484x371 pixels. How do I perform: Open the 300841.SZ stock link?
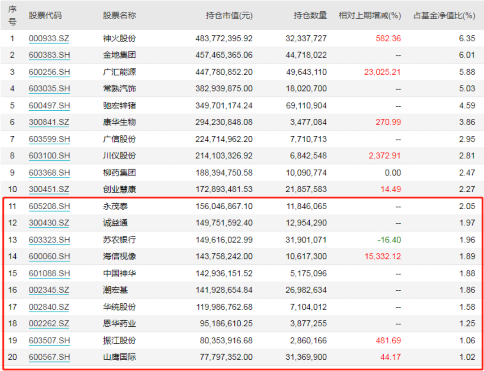point(49,122)
